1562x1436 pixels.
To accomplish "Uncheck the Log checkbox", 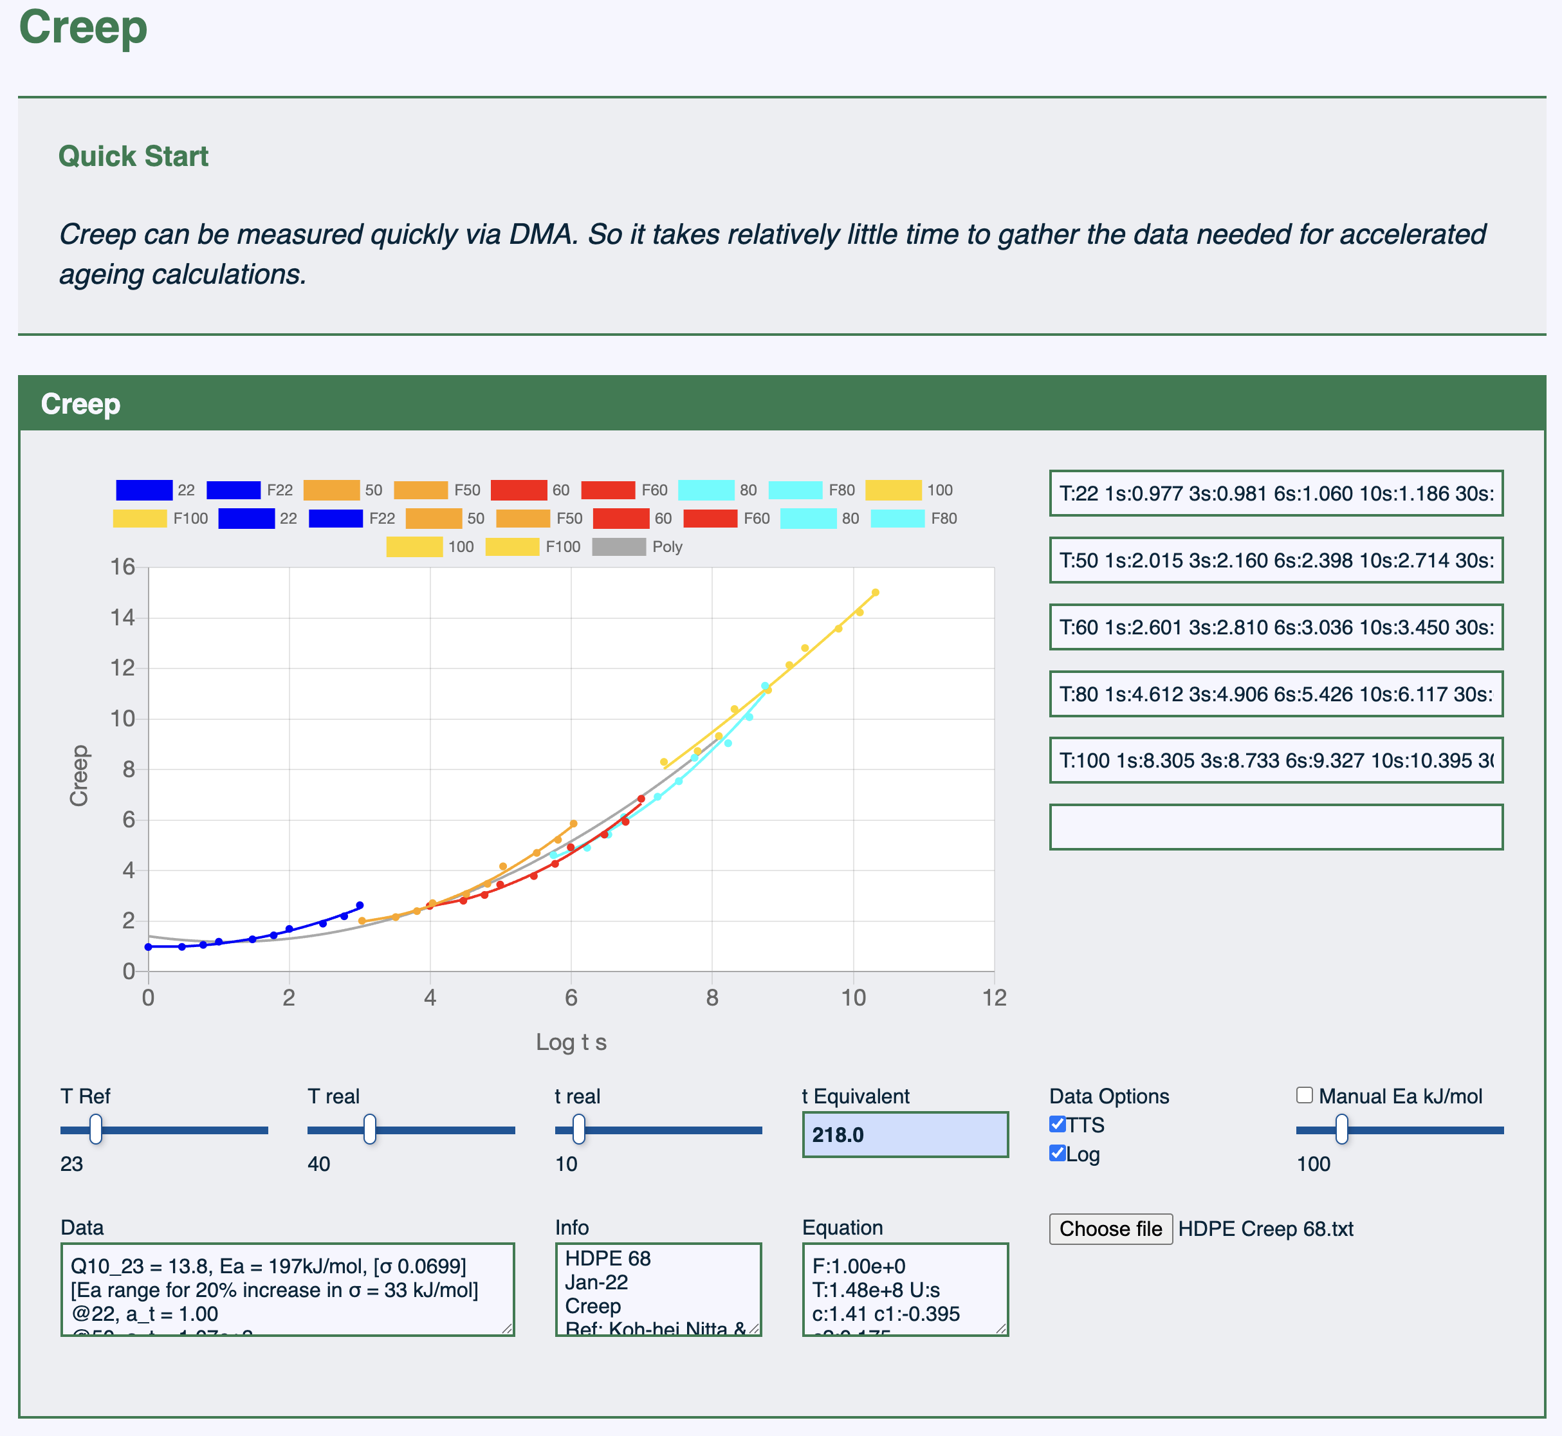I will 1057,1153.
